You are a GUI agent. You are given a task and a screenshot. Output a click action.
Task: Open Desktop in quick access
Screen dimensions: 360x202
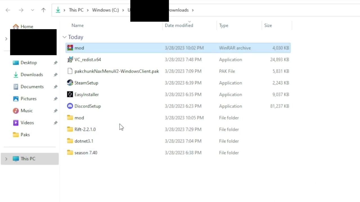(x=29, y=63)
